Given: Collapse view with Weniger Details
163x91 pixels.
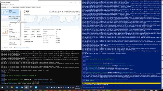Looking at the screenshot, I should (x=7, y=48).
